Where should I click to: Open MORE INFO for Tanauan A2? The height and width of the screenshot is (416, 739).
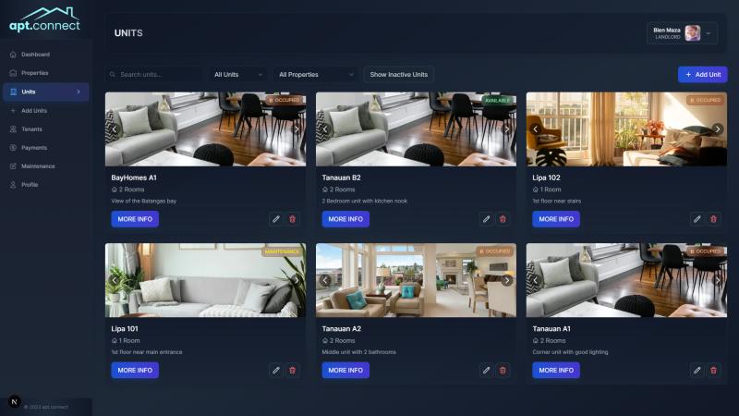coord(345,371)
